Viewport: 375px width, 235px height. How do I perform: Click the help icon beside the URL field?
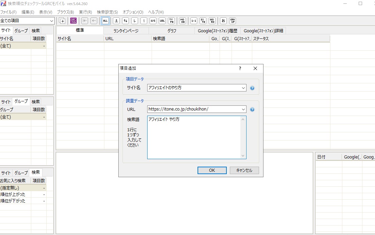pyautogui.click(x=252, y=110)
